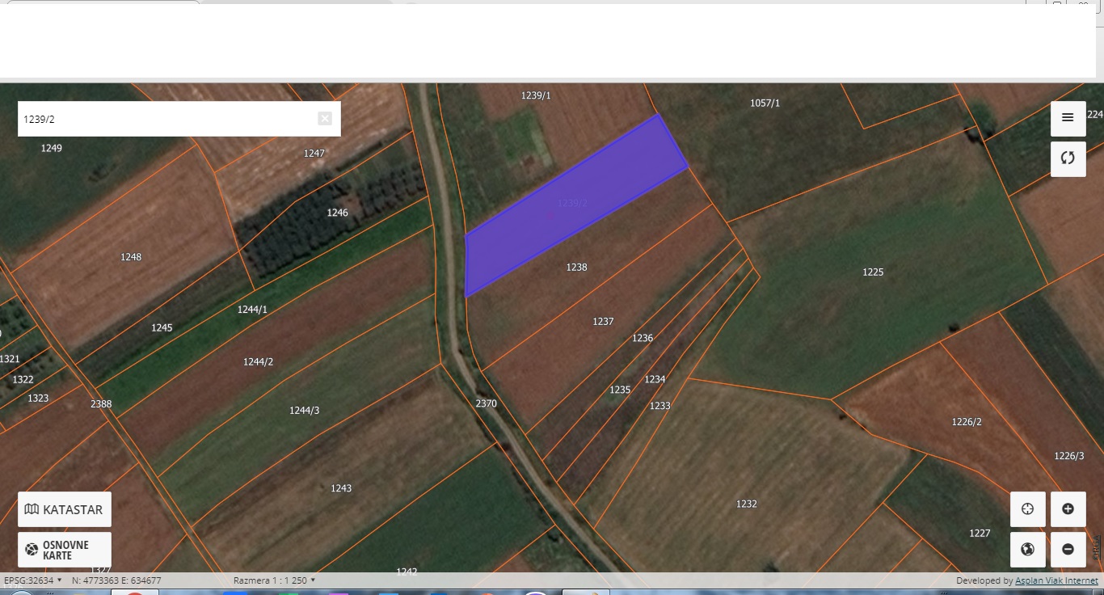Focus the search field containing 1239/2
1104x595 pixels.
(162, 119)
